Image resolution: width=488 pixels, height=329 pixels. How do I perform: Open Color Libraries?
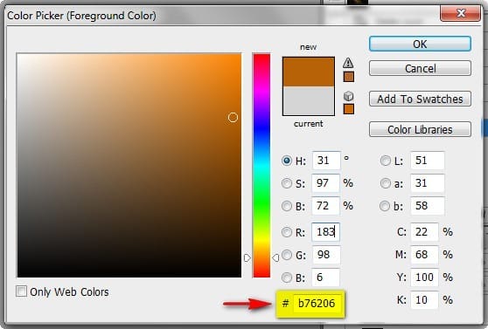click(x=420, y=129)
